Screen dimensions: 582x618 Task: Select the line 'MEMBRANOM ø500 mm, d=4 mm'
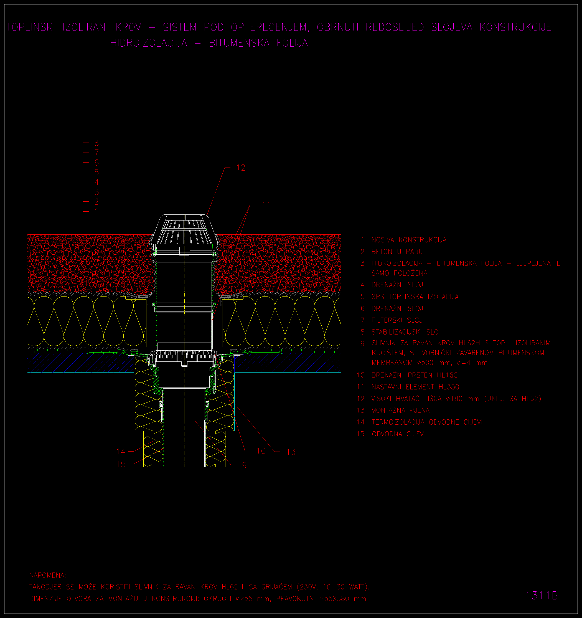[430, 363]
